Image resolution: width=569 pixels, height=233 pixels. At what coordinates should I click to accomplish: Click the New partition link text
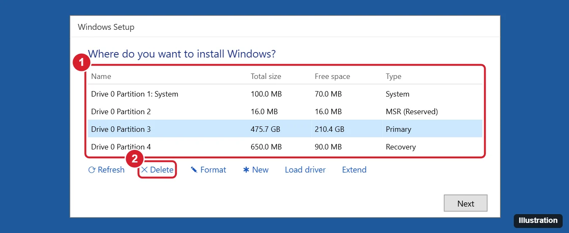(260, 170)
